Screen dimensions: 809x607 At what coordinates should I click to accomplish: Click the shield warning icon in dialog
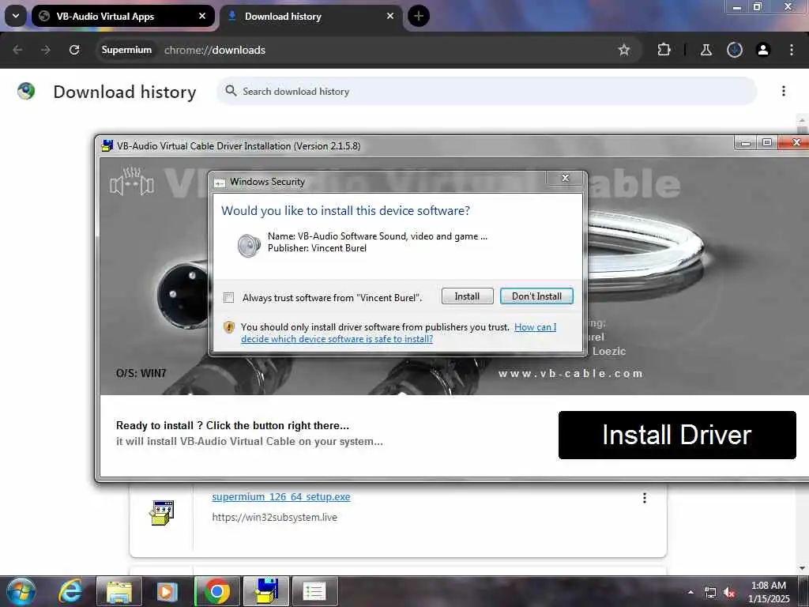pyautogui.click(x=229, y=327)
